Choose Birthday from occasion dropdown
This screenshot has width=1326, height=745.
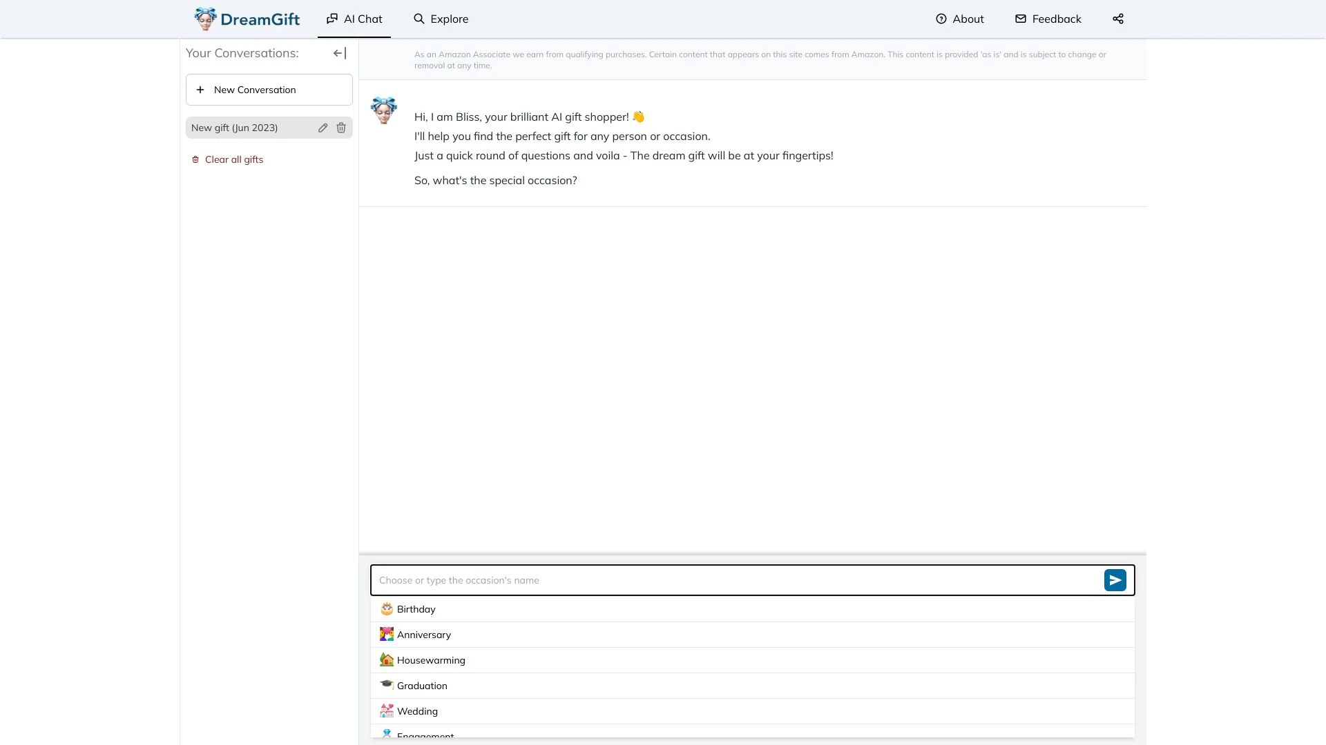(416, 609)
